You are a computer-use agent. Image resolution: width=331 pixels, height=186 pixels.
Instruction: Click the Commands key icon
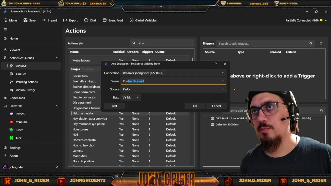5,98
